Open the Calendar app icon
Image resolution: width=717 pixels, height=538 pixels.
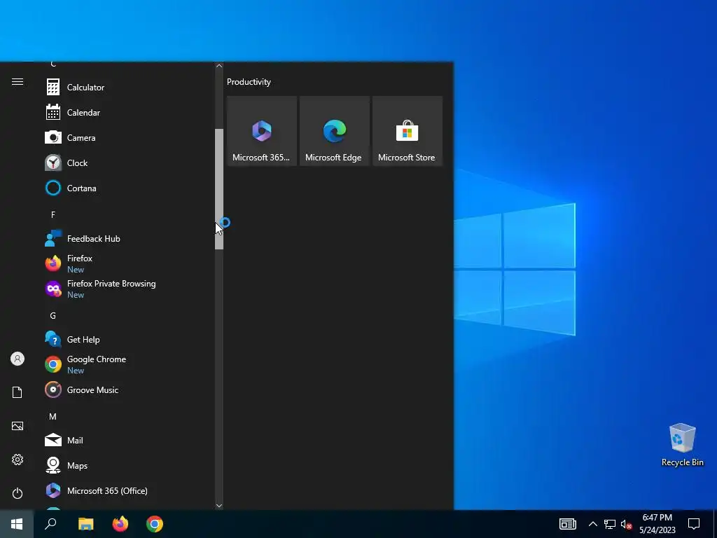[53, 112]
